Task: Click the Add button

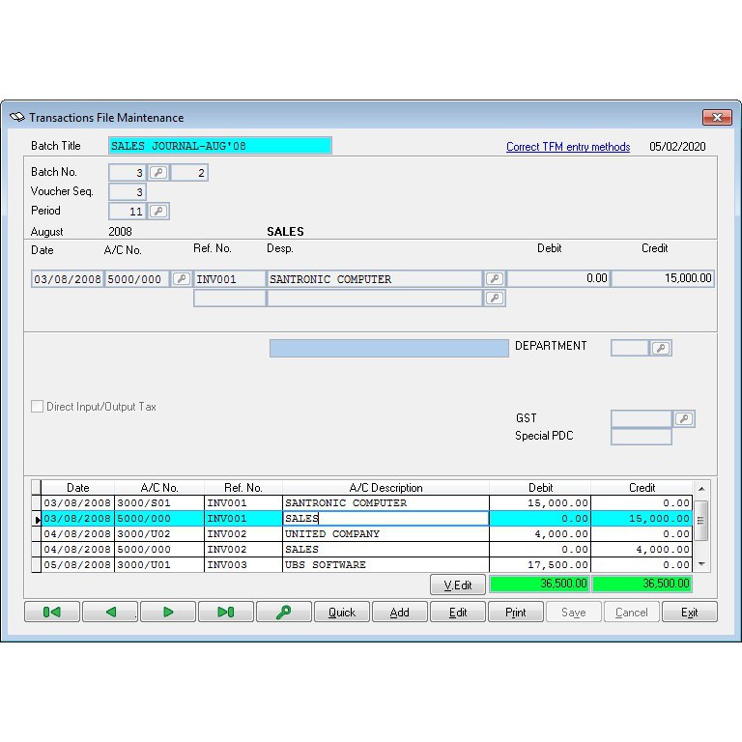Action: tap(399, 612)
